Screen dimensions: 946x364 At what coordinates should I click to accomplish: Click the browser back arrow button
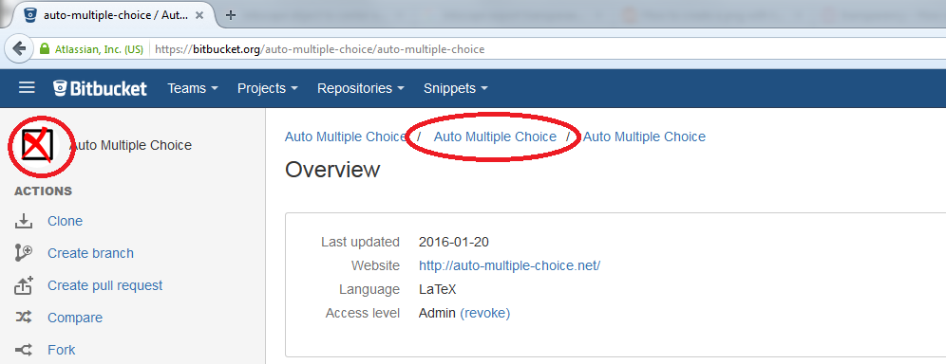(19, 48)
